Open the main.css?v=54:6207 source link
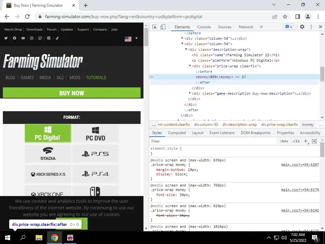Image resolution: width=325 pixels, height=244 pixels. pos(300,165)
